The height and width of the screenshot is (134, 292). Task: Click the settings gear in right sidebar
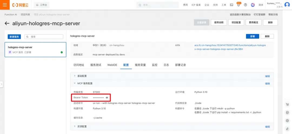point(287,120)
